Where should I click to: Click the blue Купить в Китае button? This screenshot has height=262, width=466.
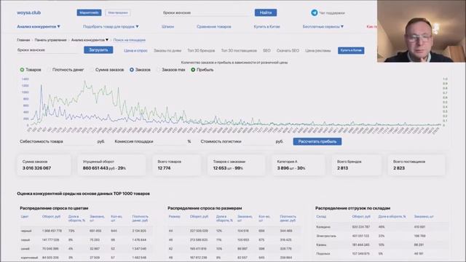point(351,50)
